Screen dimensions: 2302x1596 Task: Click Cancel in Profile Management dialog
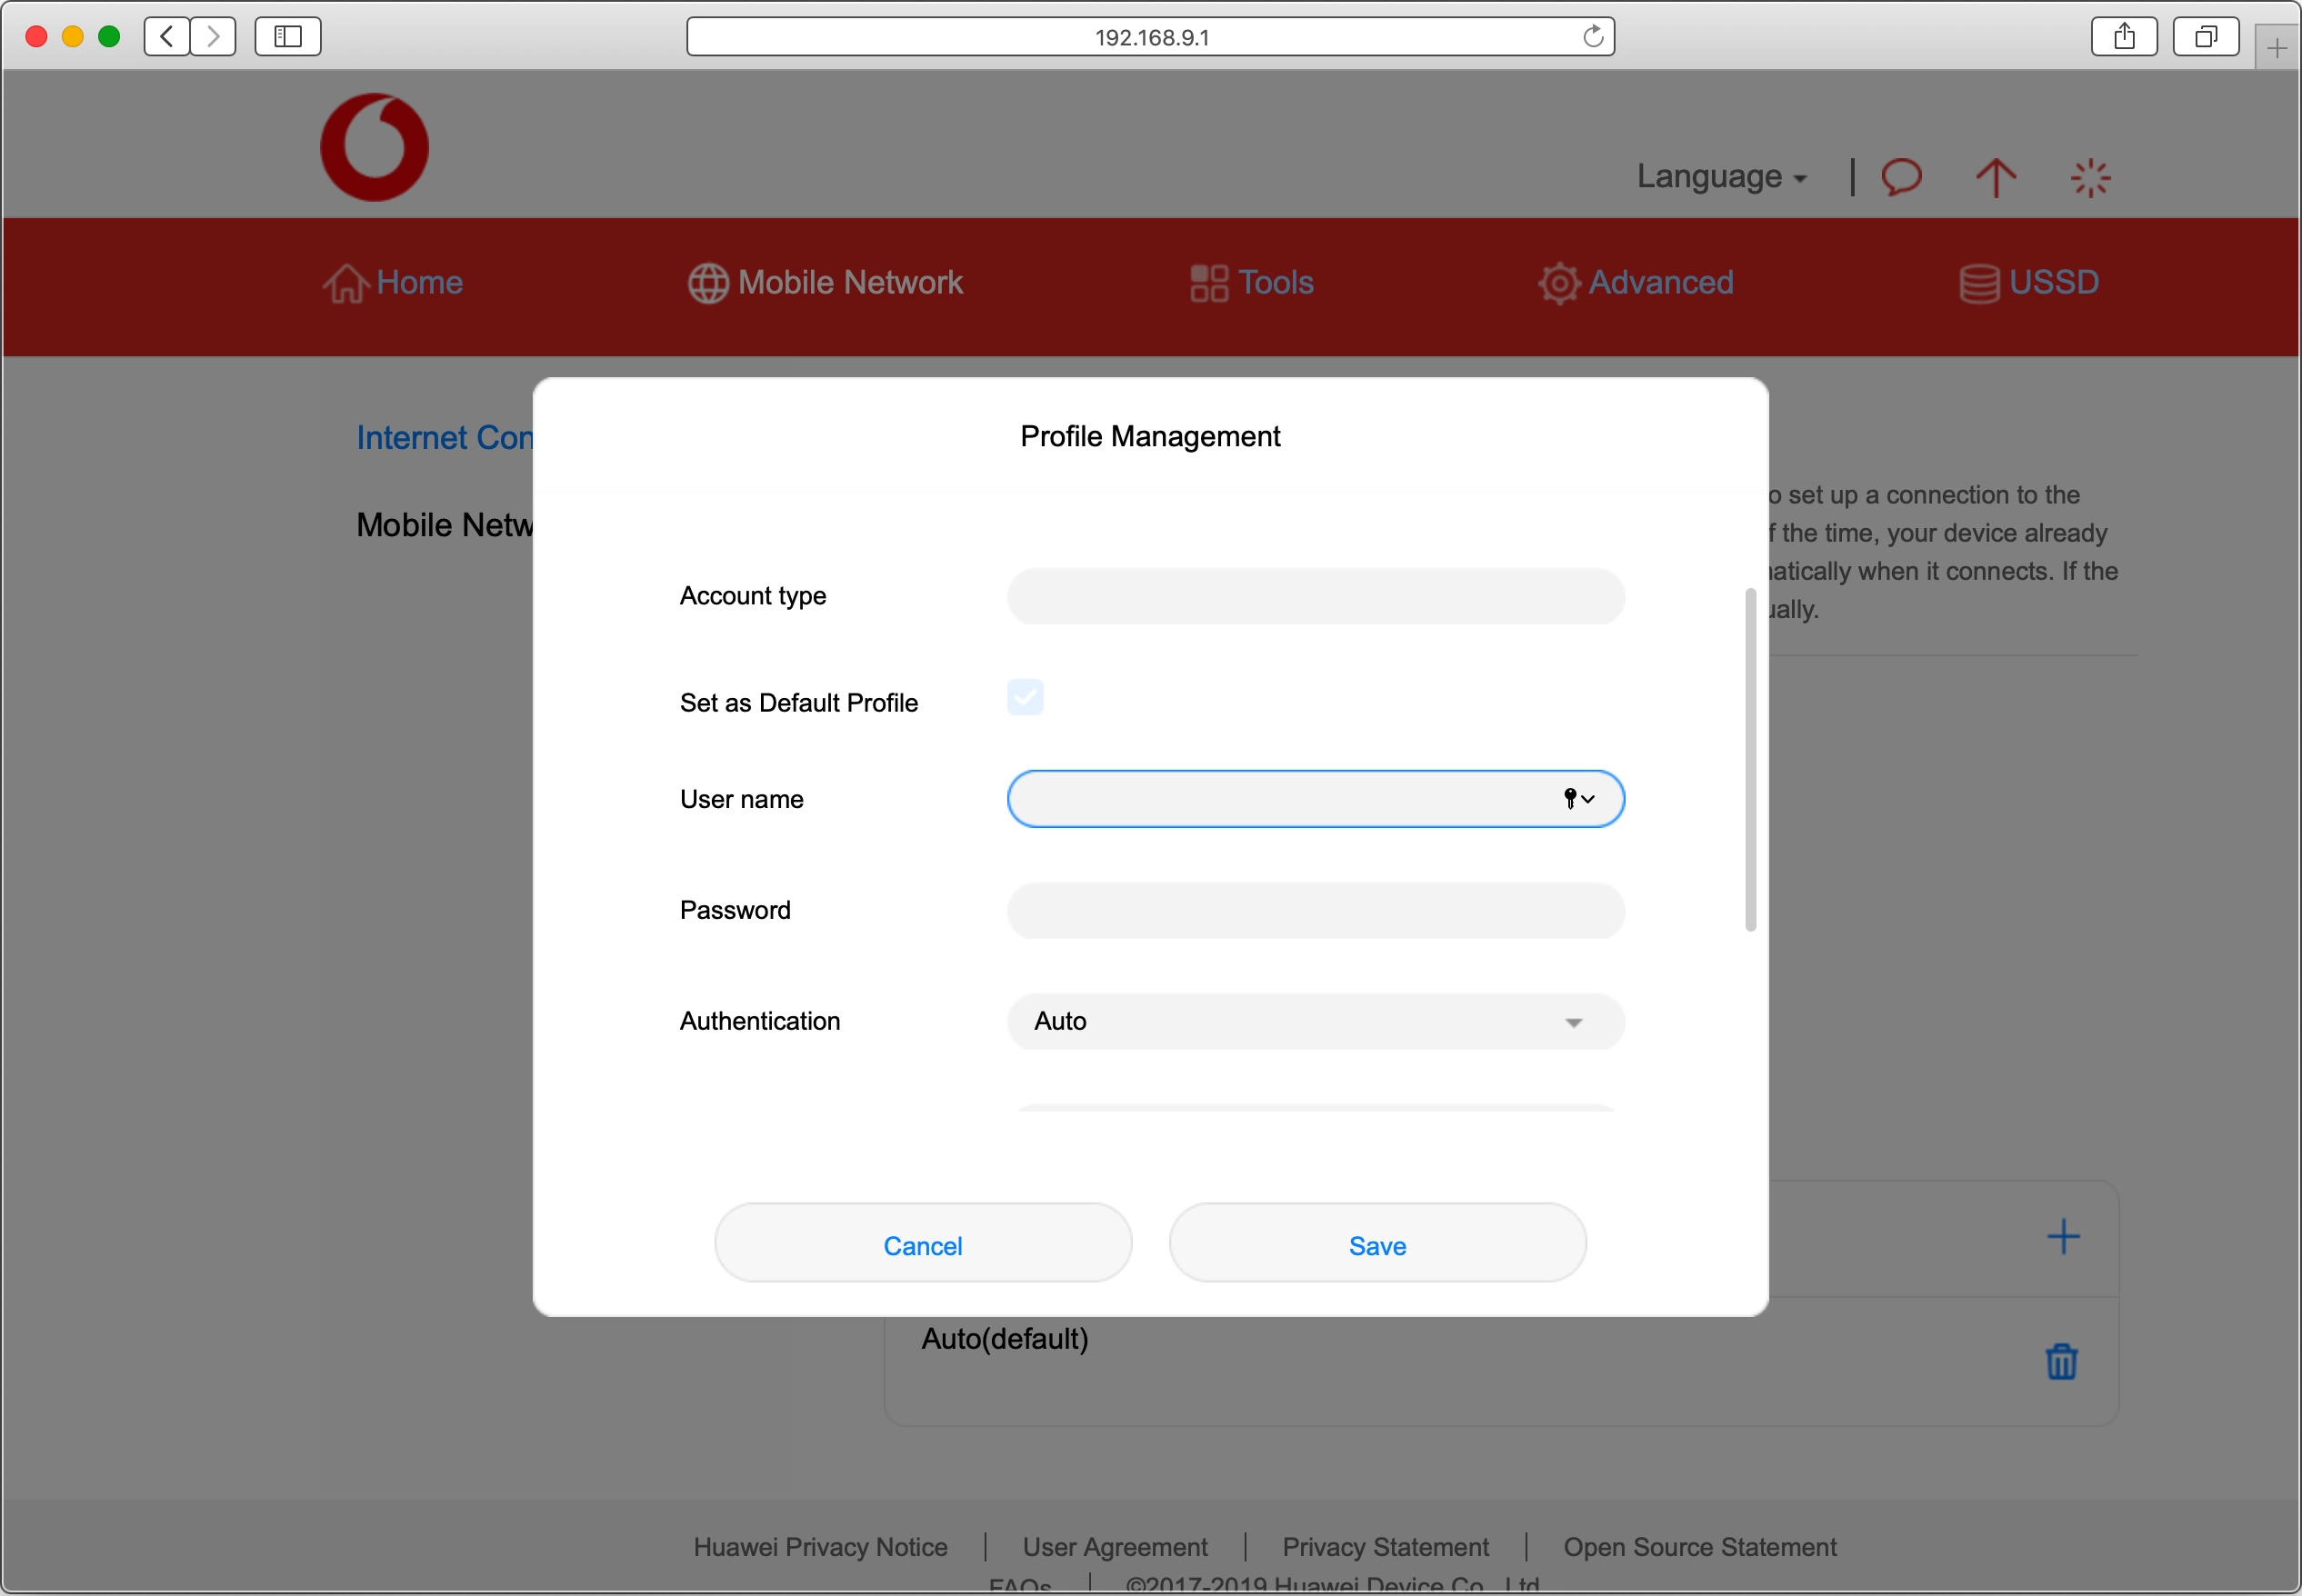922,1245
